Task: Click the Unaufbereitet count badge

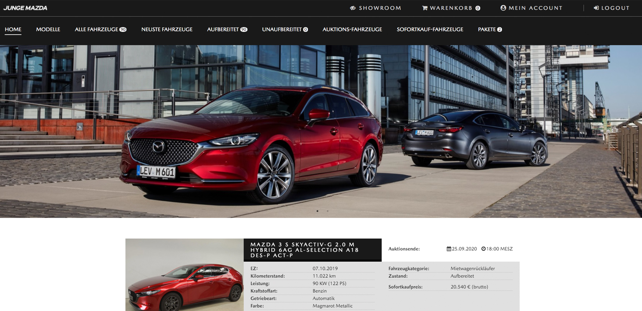Action: (305, 29)
